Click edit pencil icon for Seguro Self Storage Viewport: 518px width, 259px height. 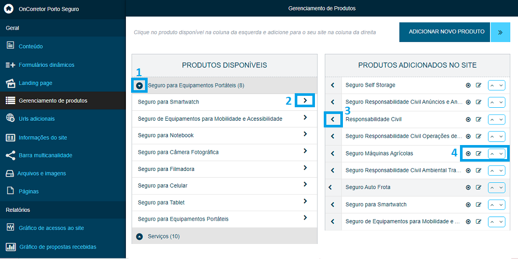478,85
